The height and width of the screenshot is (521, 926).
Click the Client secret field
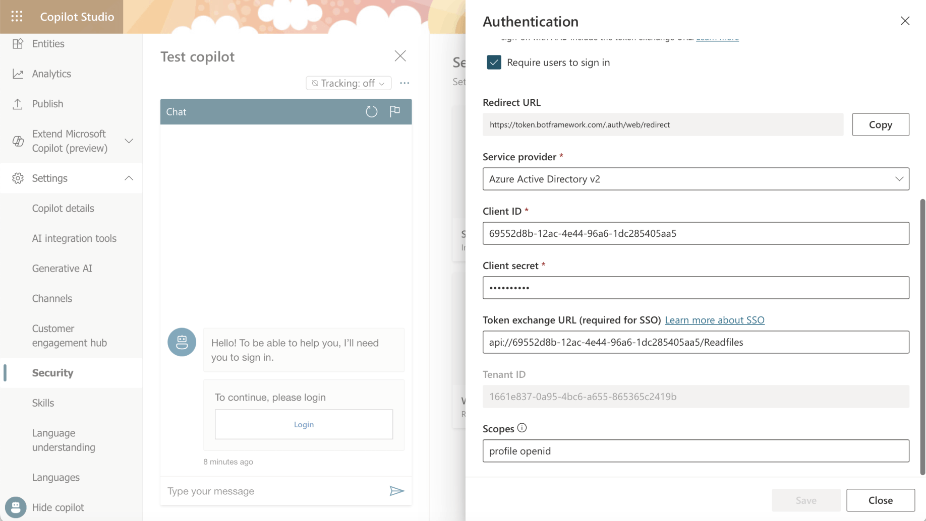point(696,288)
